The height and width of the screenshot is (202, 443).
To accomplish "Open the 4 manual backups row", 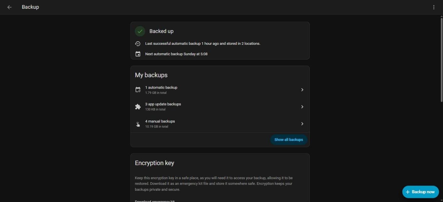I will pyautogui.click(x=220, y=124).
